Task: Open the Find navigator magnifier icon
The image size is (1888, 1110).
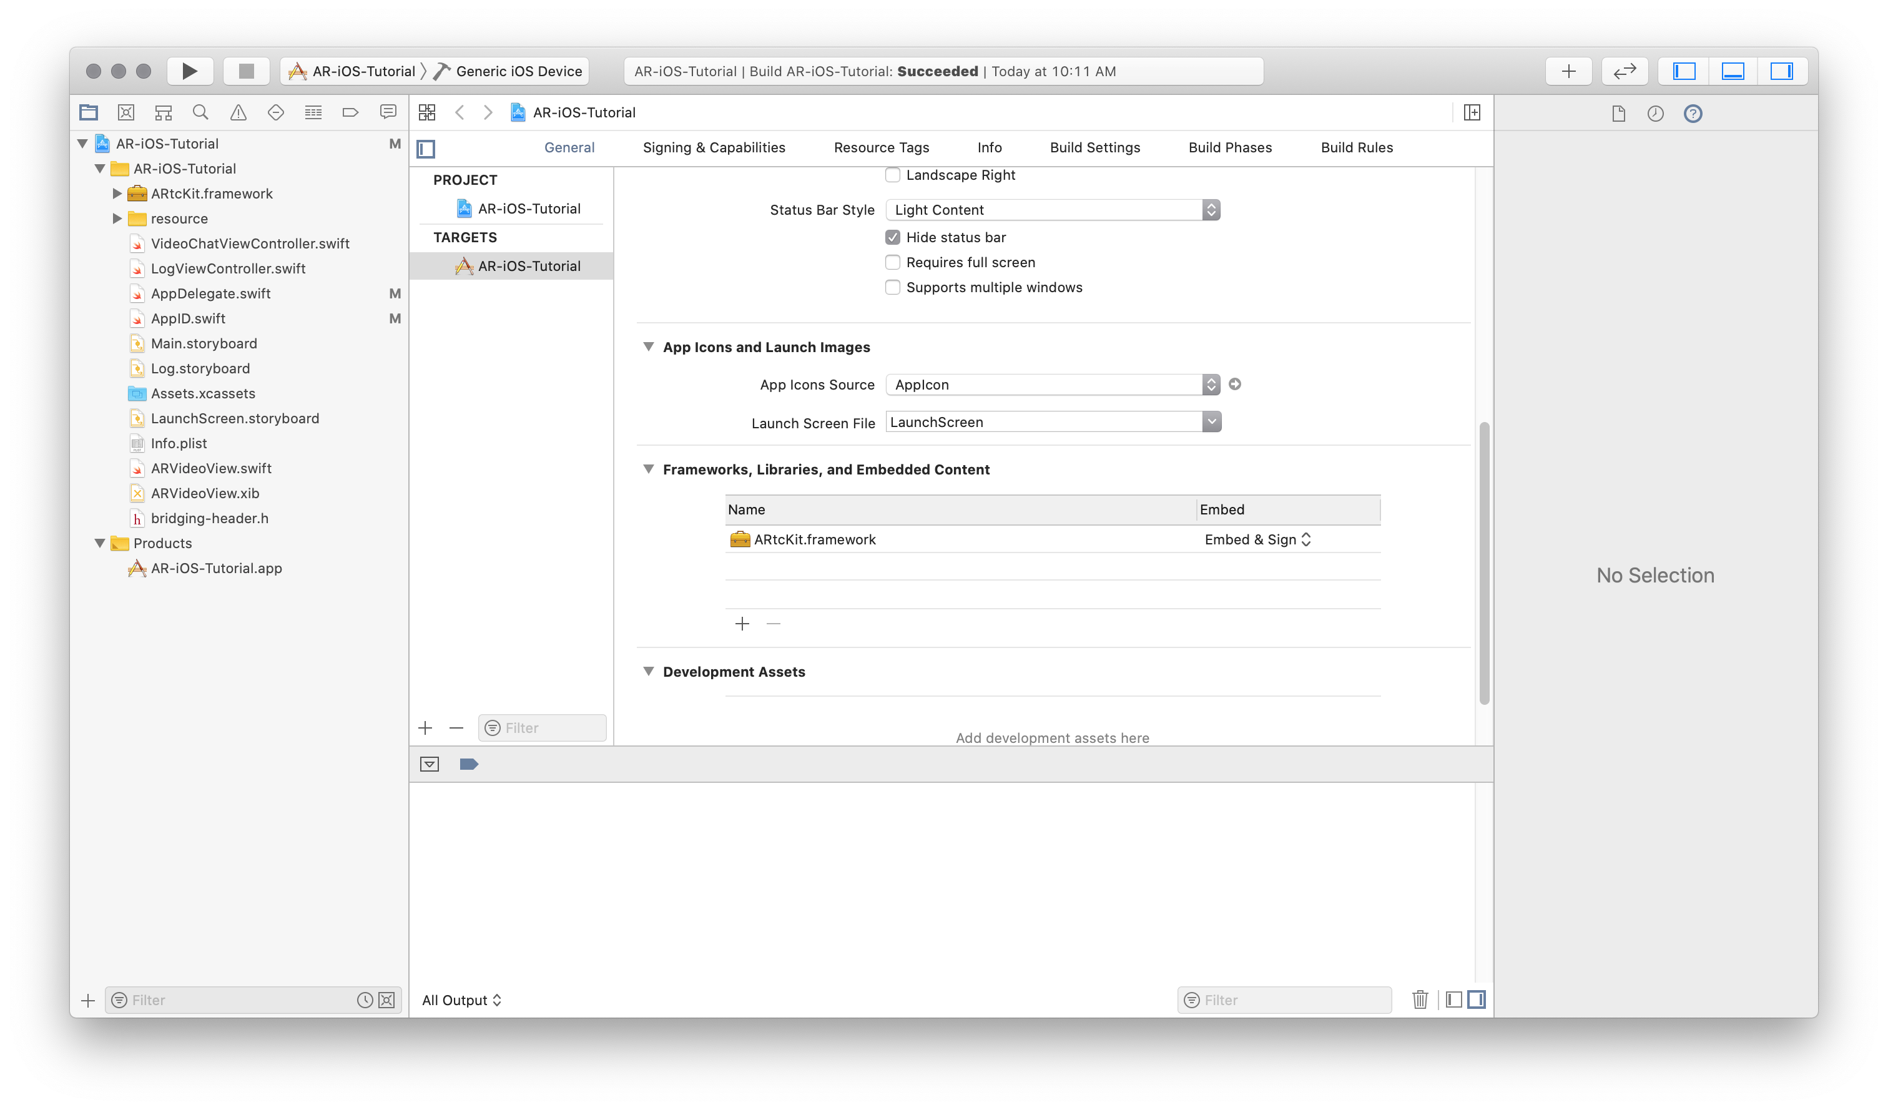Action: [x=200, y=112]
